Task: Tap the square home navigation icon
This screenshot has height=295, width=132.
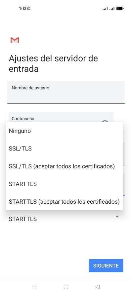Action: 66,287
